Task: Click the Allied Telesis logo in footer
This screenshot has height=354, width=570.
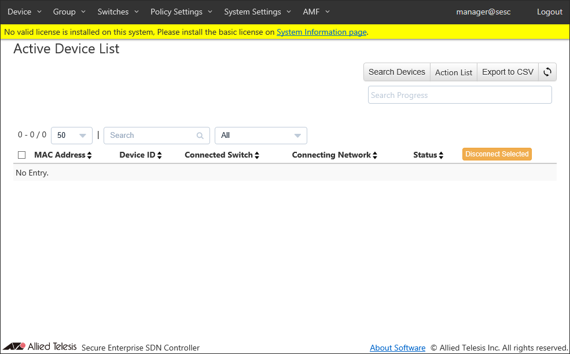Action: pyautogui.click(x=40, y=347)
